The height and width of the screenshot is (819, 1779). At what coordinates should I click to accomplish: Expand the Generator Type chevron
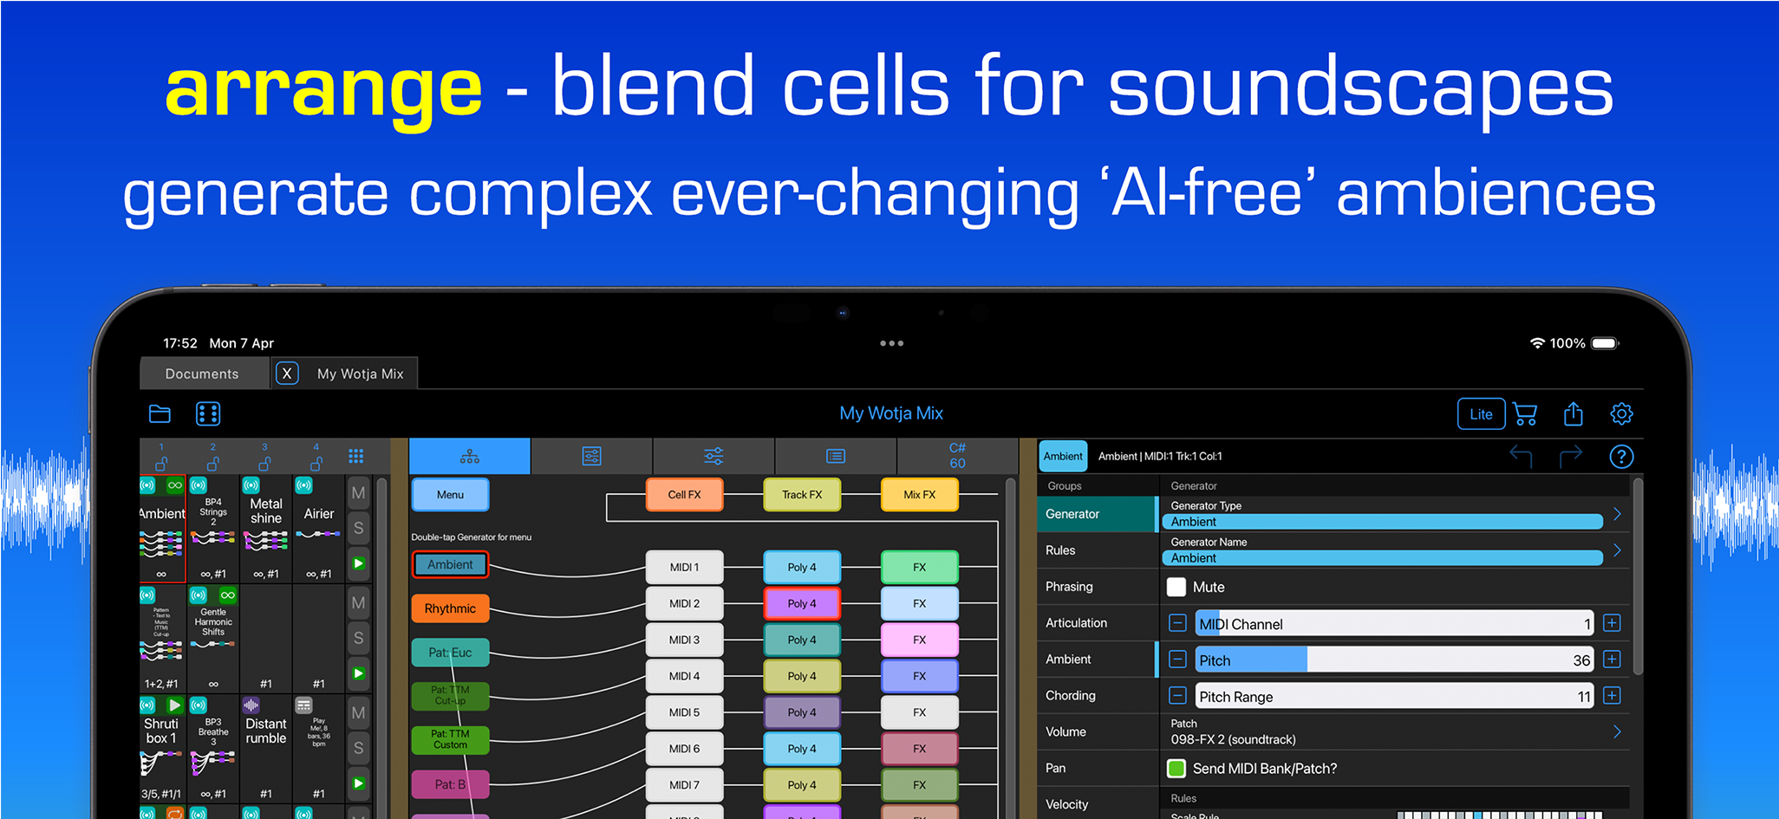pyautogui.click(x=1617, y=514)
